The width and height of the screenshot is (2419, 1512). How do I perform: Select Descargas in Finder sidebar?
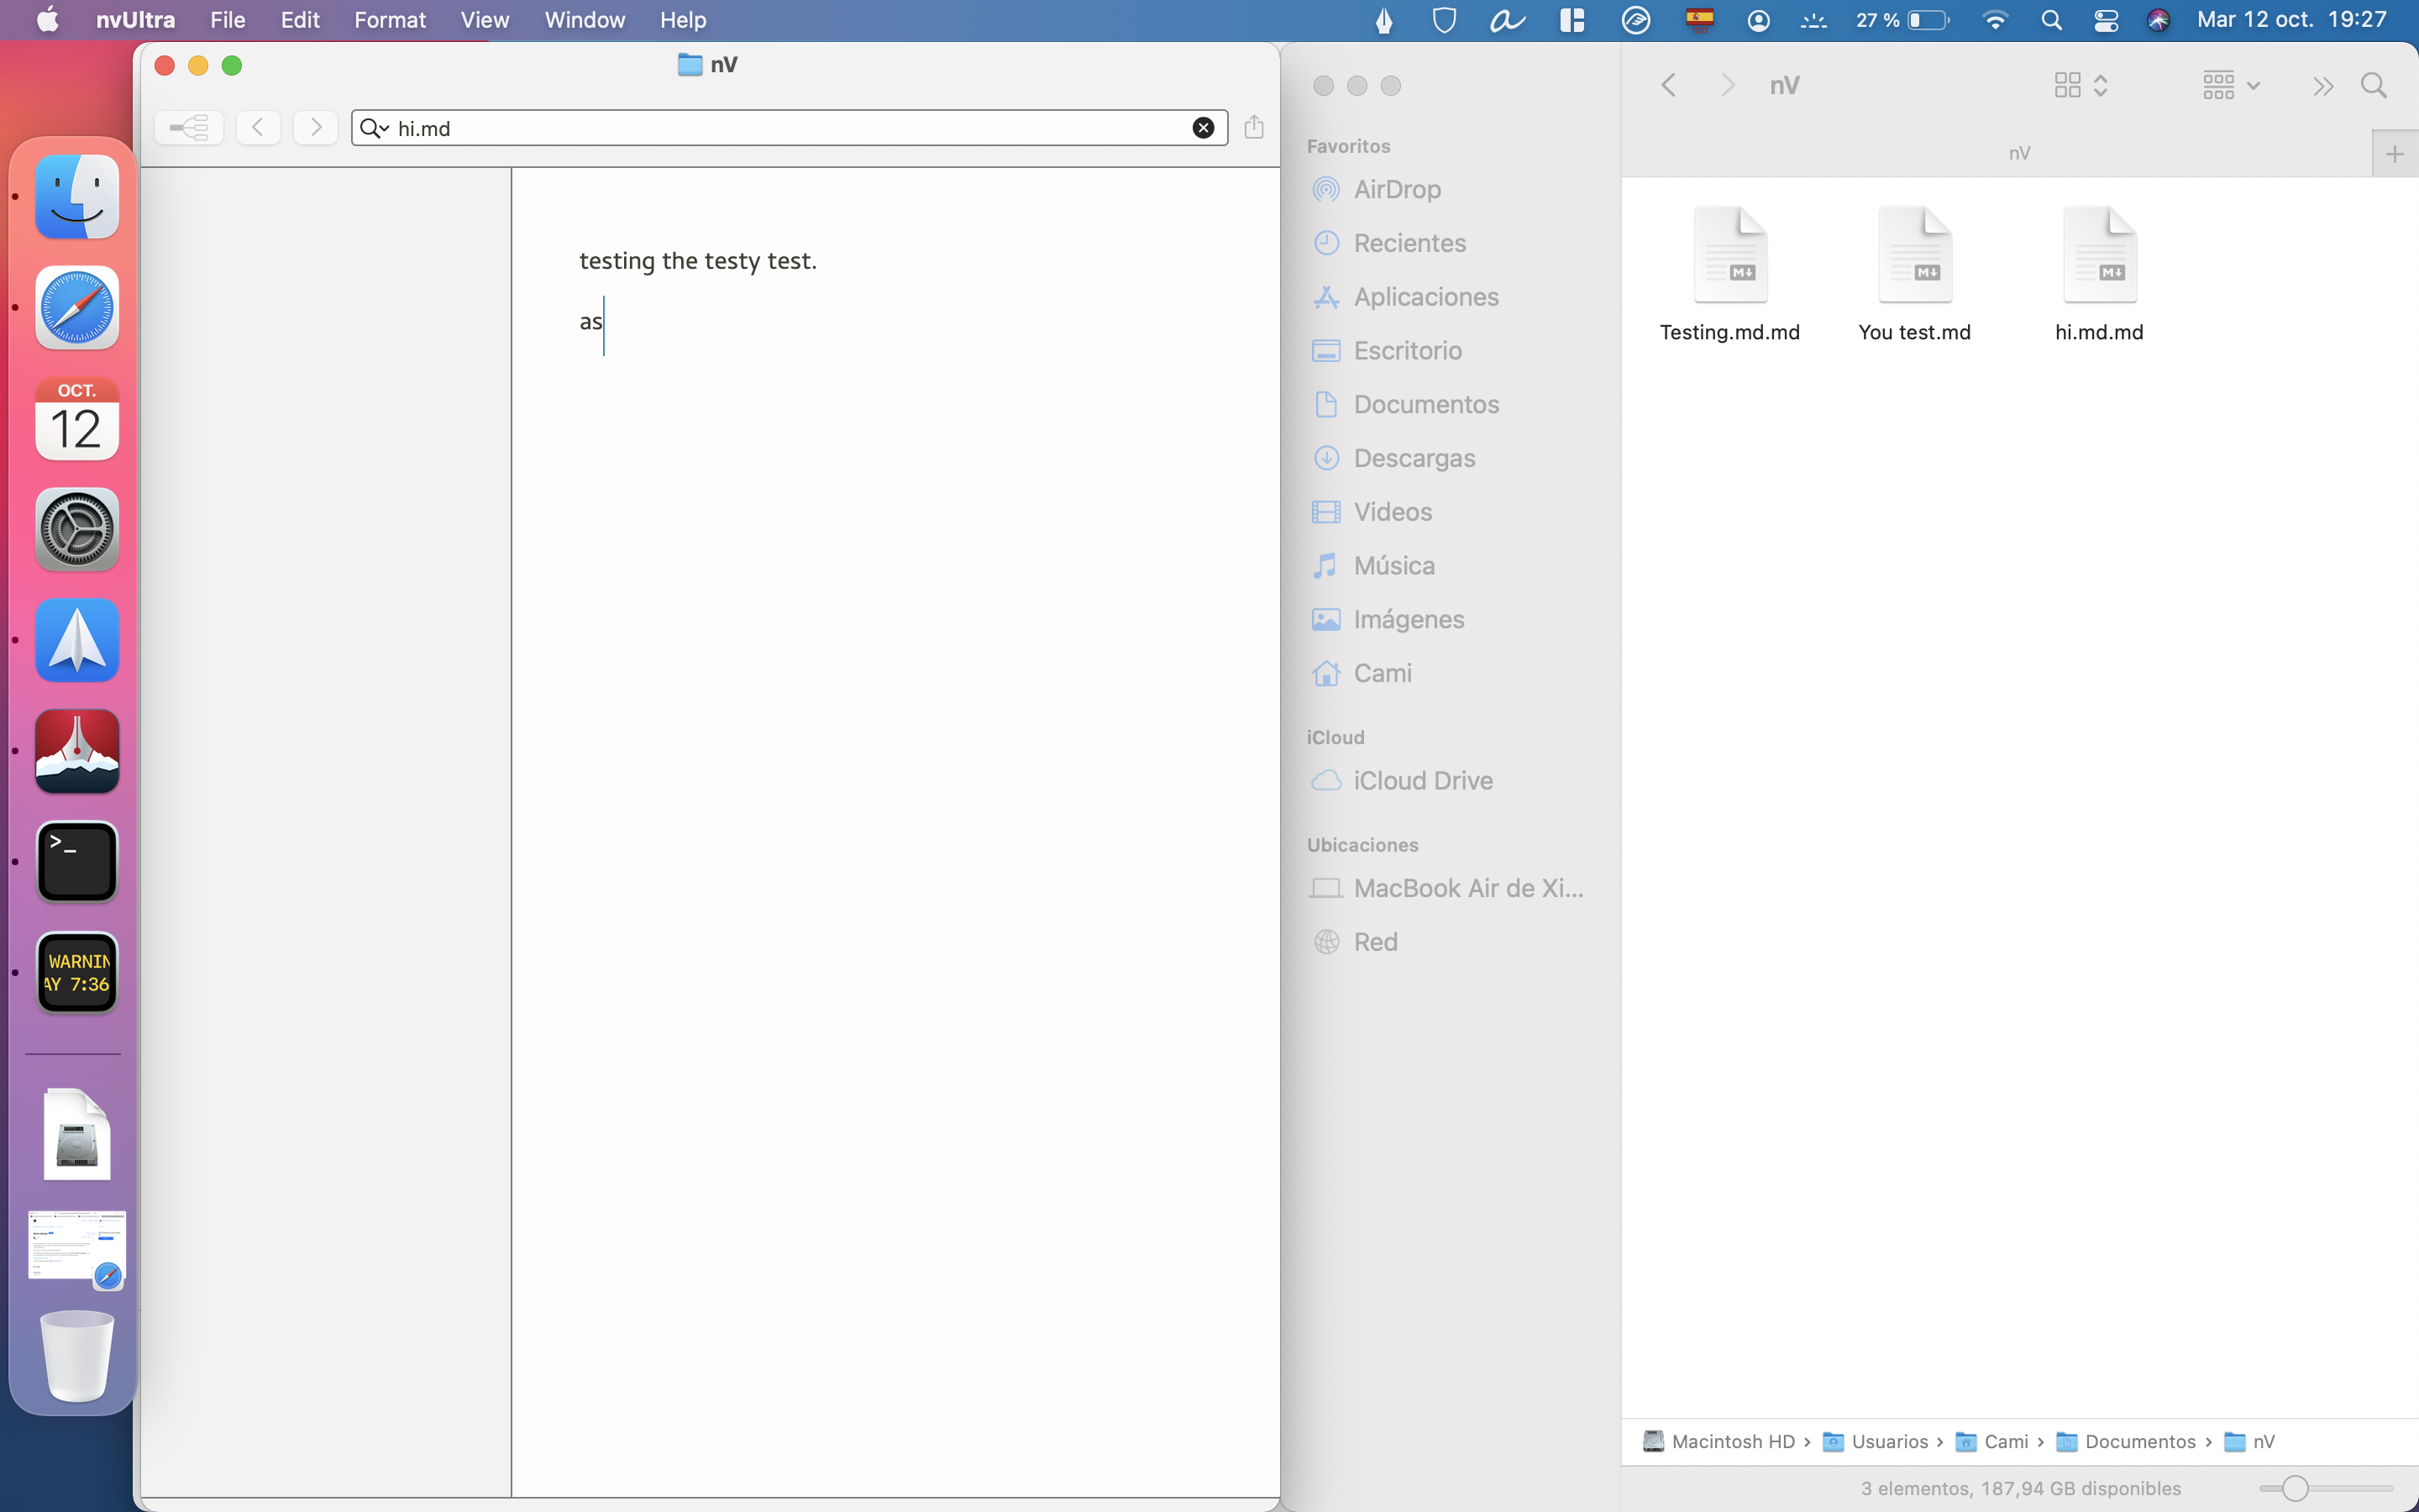click(x=1414, y=458)
